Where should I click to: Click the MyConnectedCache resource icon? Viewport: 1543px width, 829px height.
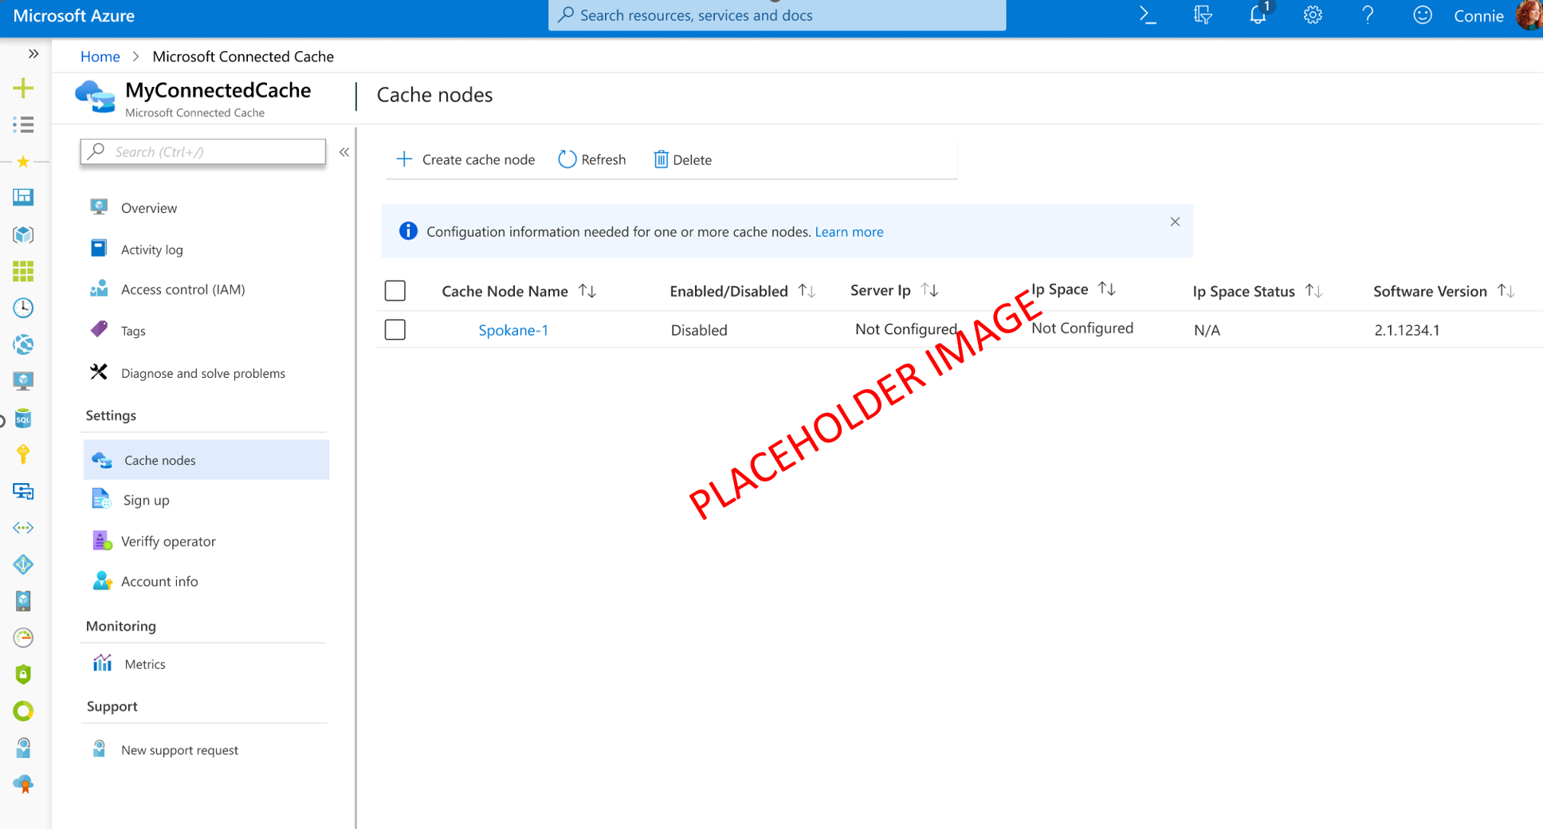click(x=96, y=96)
